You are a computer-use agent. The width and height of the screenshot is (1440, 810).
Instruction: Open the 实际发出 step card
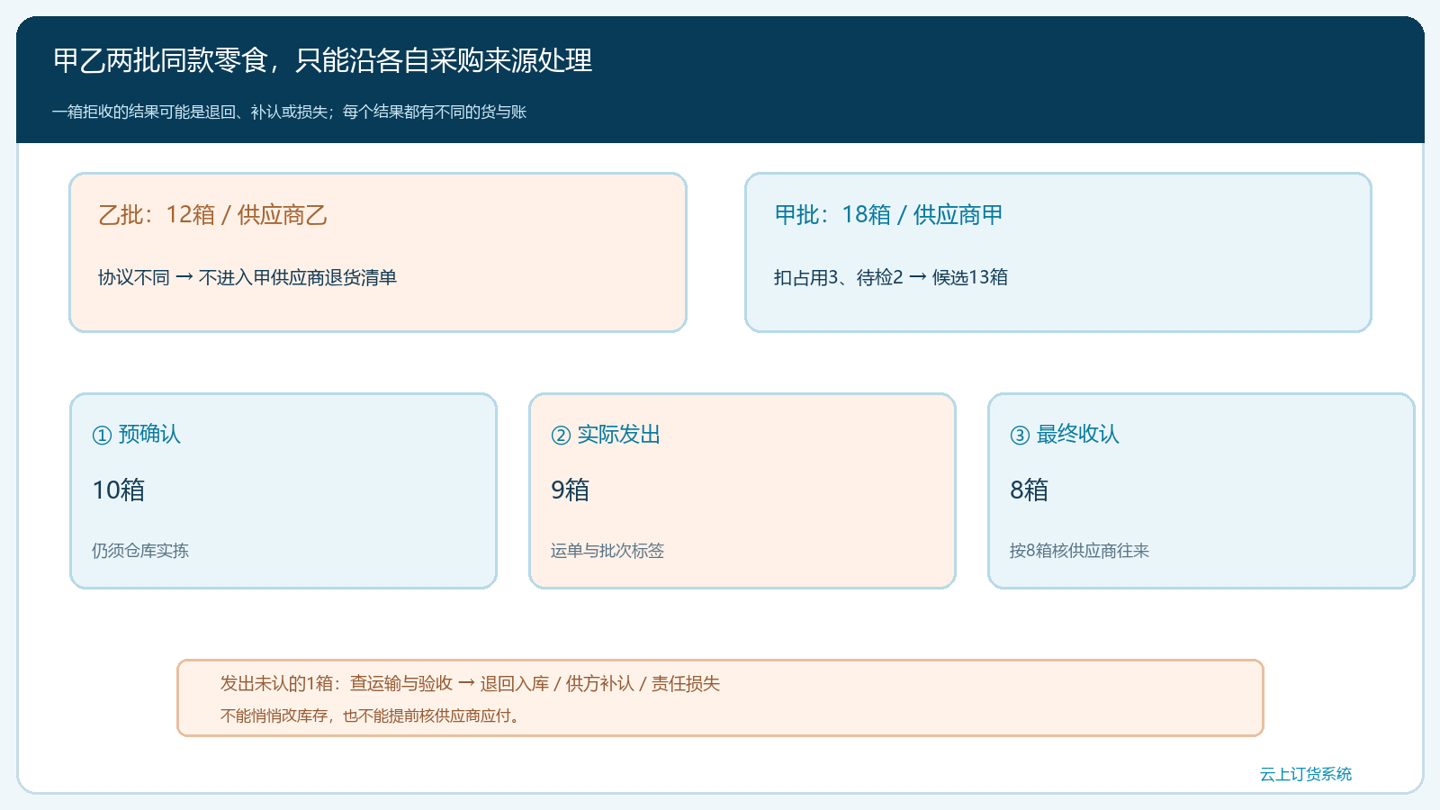pyautogui.click(x=742, y=490)
